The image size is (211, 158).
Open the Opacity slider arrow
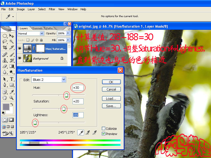click(x=68, y=33)
